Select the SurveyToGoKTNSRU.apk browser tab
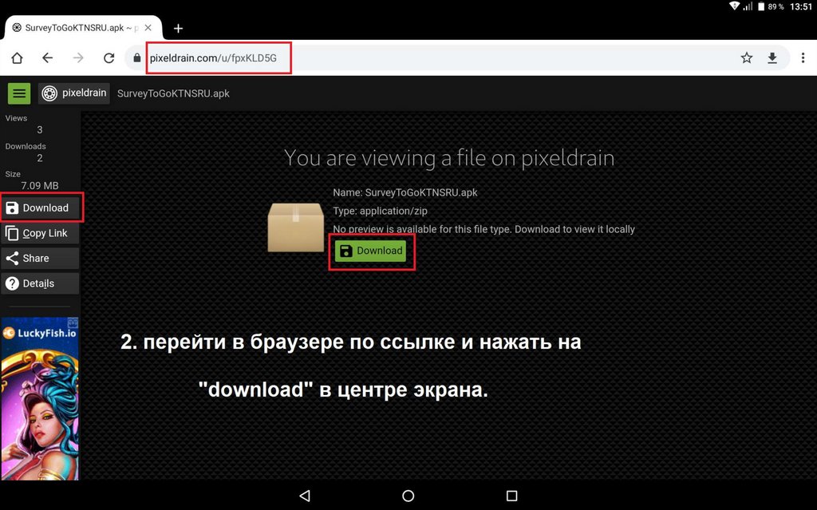Viewport: 817px width, 510px height. 83,28
